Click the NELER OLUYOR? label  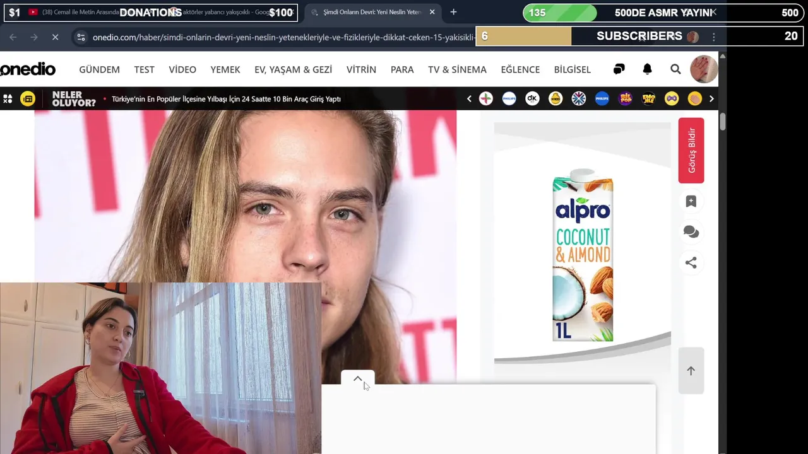click(74, 99)
